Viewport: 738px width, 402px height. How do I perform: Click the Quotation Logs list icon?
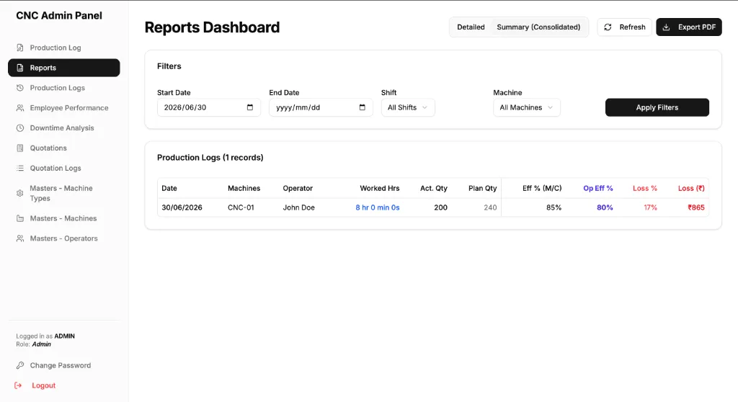(19, 168)
